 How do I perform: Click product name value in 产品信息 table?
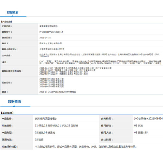[x=49, y=26]
